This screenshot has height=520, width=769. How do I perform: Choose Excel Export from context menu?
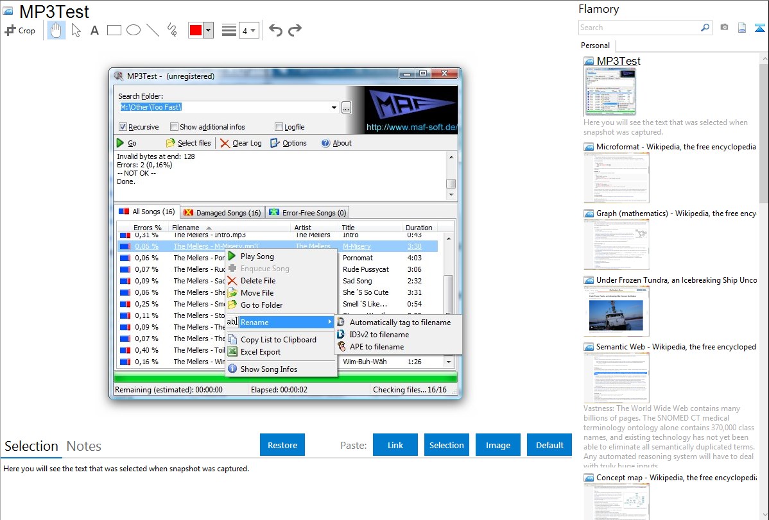click(282, 352)
